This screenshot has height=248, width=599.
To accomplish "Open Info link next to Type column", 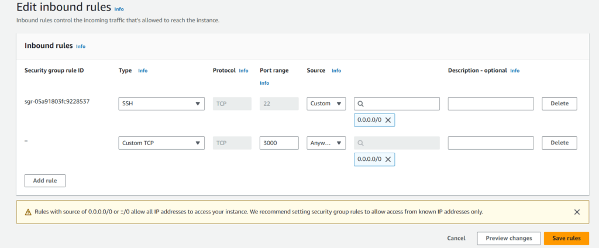I will click(143, 71).
